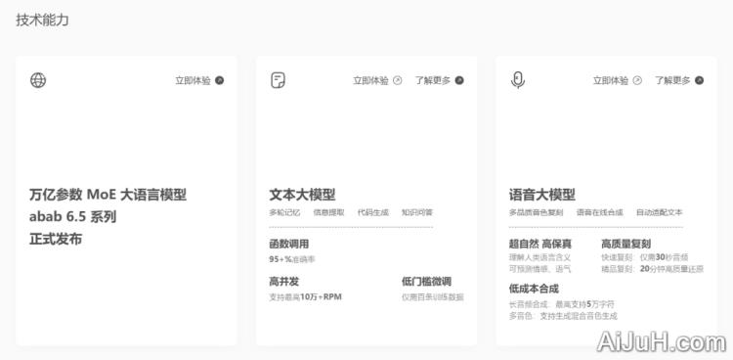Click arrow icon beside 了解更多 on 文本大模型 card
Screen dimensions: 733x360
(459, 80)
